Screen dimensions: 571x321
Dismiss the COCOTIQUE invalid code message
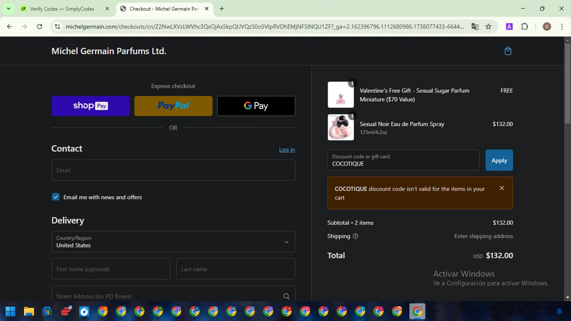[502, 188]
